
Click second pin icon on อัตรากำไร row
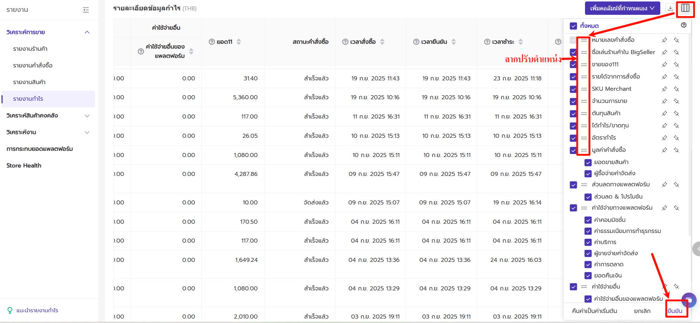676,138
